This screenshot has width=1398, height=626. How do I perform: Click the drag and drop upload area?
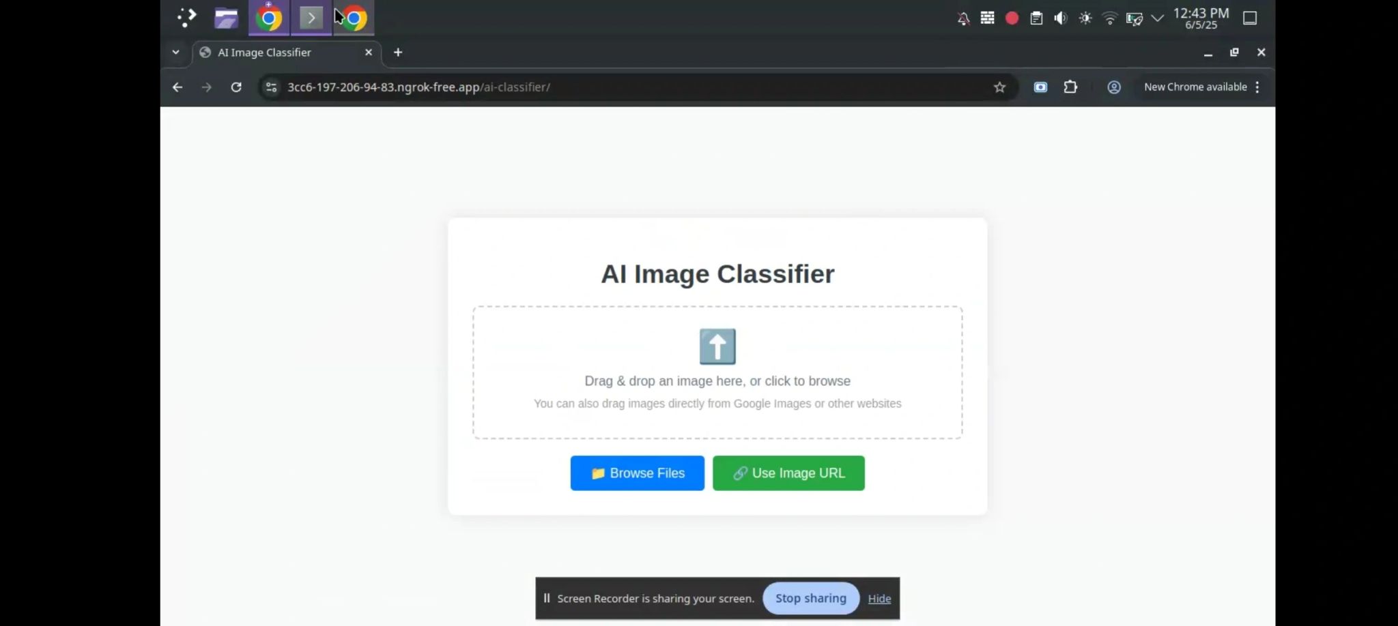pos(717,372)
